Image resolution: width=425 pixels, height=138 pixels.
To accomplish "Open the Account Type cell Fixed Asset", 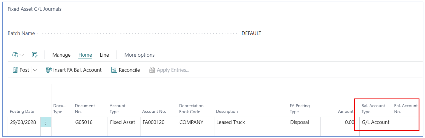I will pos(123,122).
